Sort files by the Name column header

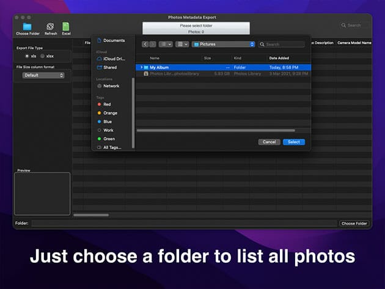click(x=155, y=58)
